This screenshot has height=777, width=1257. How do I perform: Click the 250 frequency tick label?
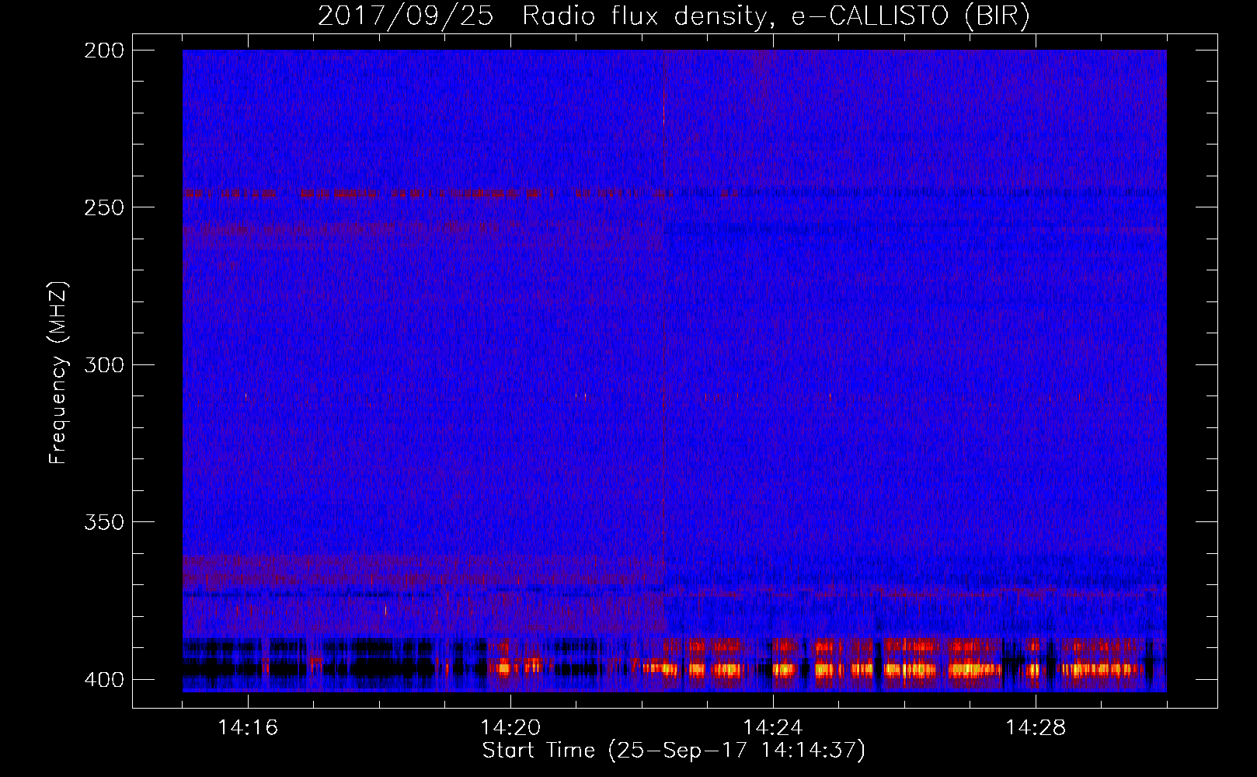[x=103, y=207]
